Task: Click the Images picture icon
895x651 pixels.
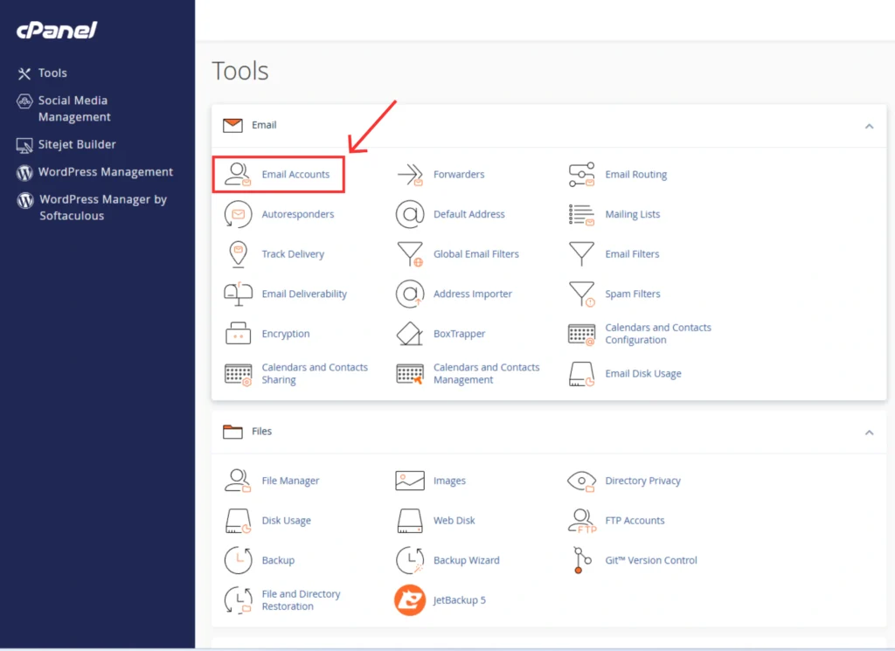Action: [x=410, y=481]
